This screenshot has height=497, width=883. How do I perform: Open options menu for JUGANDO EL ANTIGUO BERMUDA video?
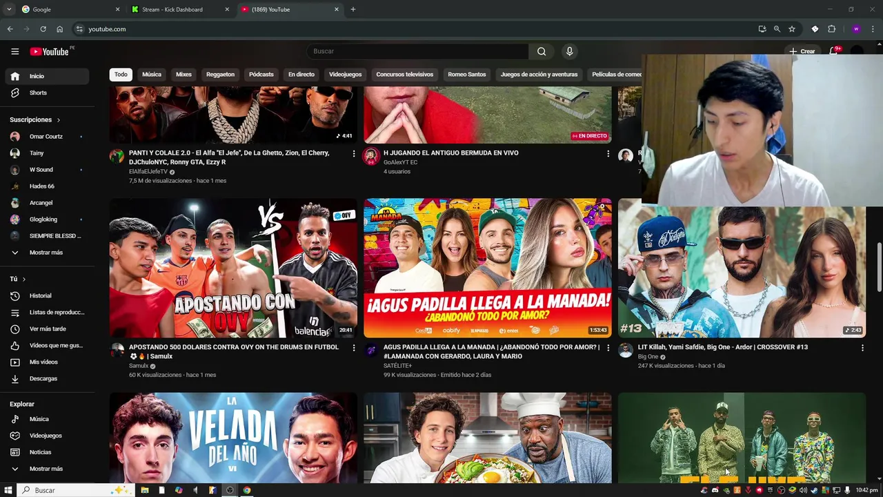coord(608,153)
